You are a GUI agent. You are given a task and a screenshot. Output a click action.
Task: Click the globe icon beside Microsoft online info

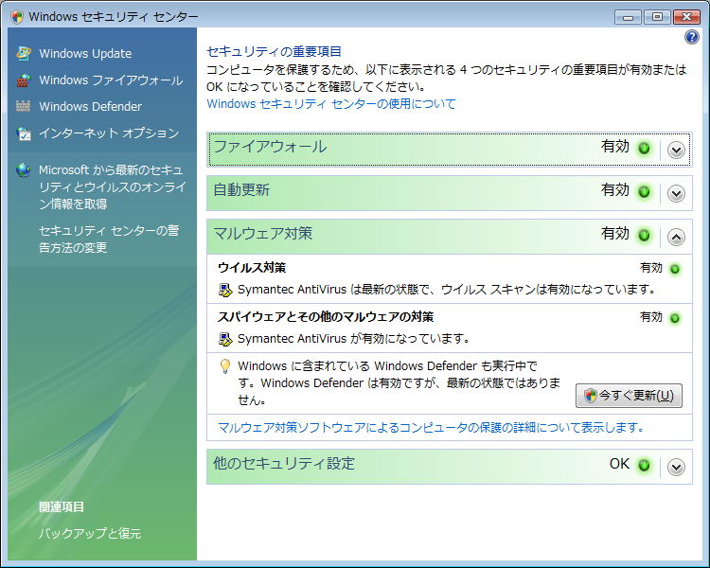tap(23, 170)
